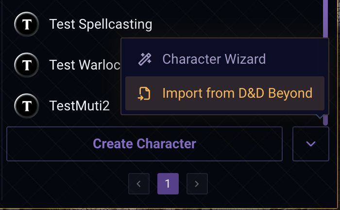This screenshot has height=210, width=340.
Task: Click the Test Spellcasting avatar icon
Action: click(x=27, y=24)
